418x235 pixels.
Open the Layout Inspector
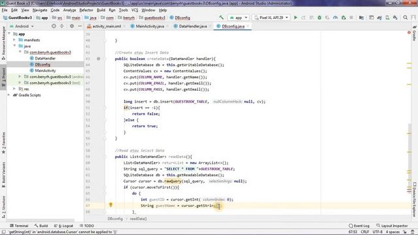pos(392,226)
